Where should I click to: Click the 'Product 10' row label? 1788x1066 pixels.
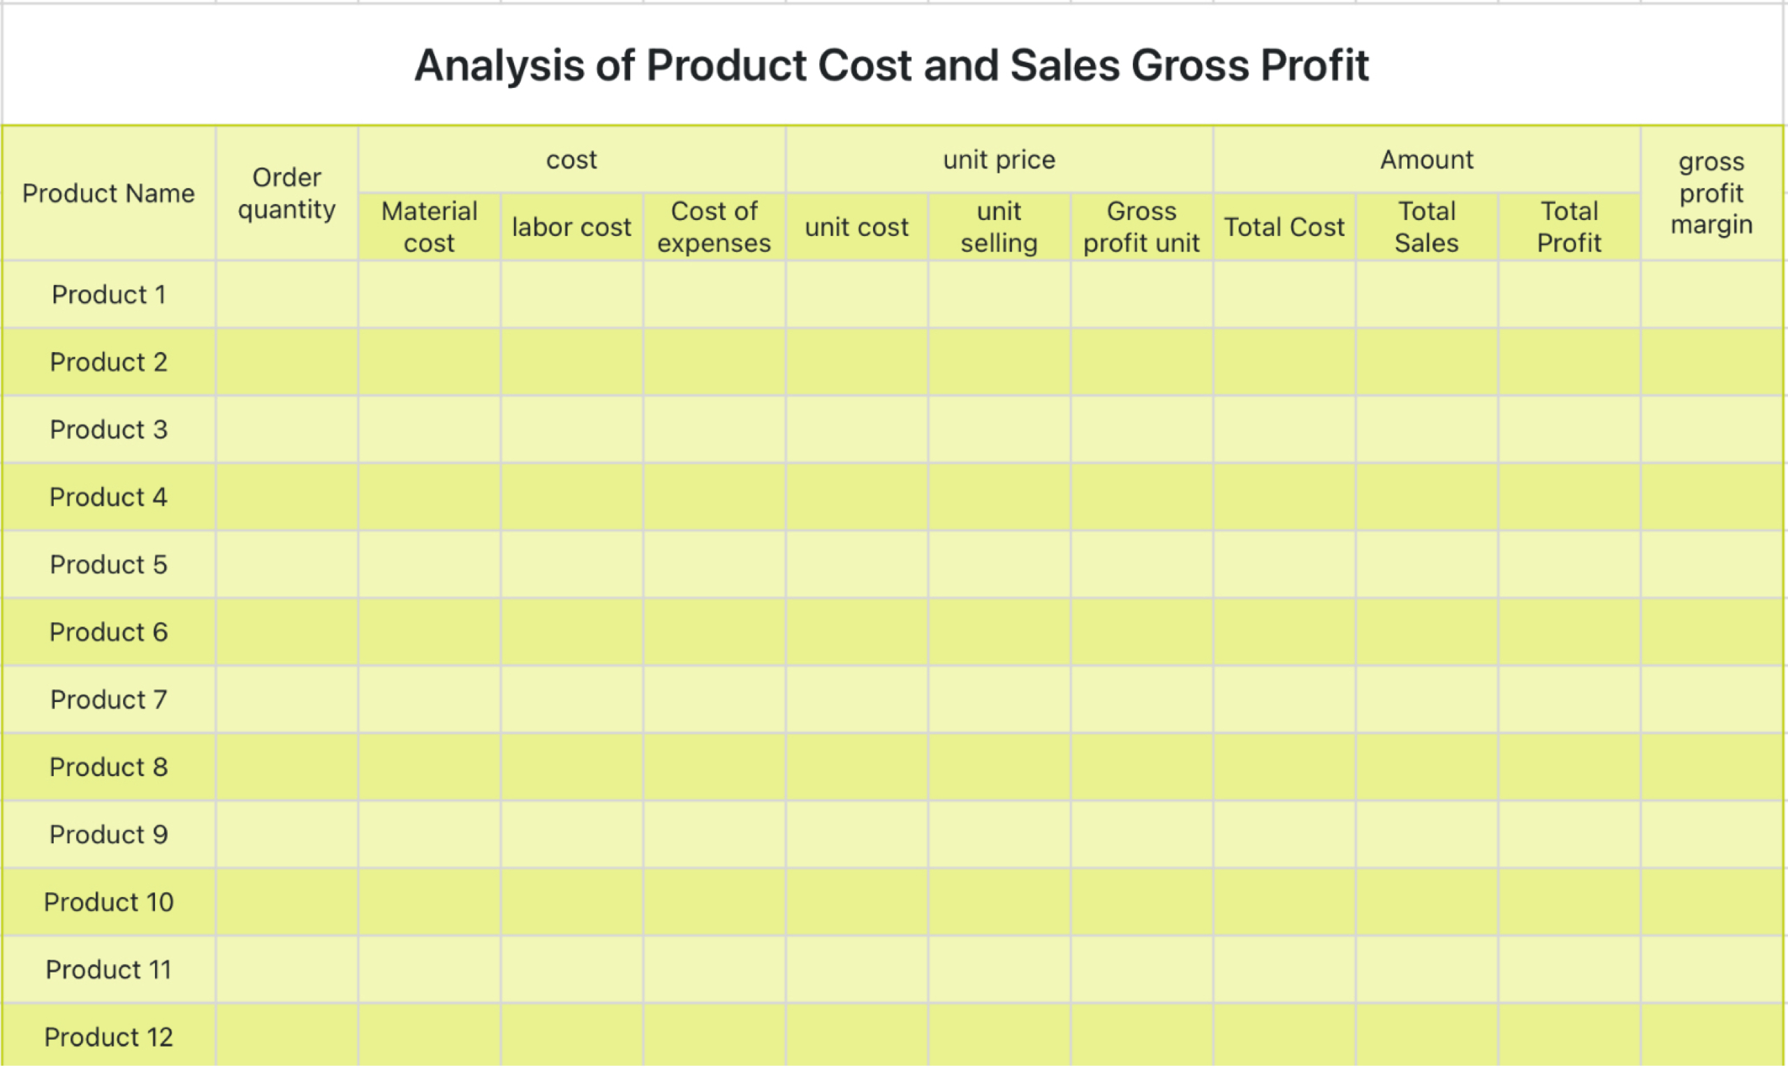coord(108,903)
